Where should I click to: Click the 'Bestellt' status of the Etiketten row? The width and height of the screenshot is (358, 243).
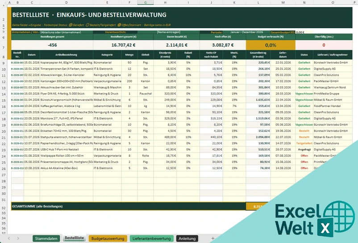(x=304, y=131)
